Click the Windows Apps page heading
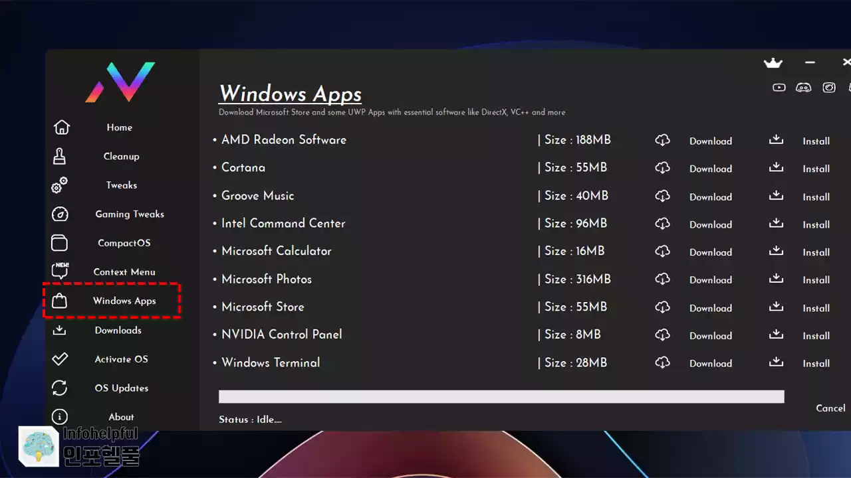The image size is (851, 478). coord(291,94)
